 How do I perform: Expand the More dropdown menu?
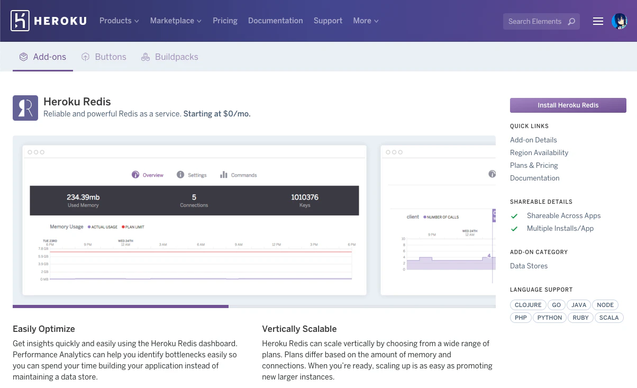tap(366, 21)
